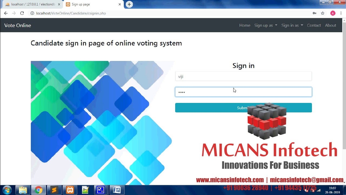Open the Chrome profile avatar
The width and height of the screenshot is (346, 195).
pos(333,13)
